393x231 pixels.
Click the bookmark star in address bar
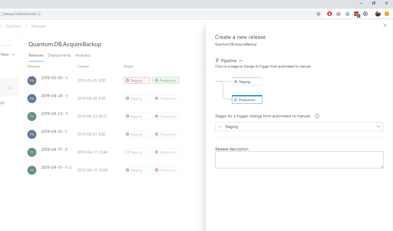click(x=318, y=14)
